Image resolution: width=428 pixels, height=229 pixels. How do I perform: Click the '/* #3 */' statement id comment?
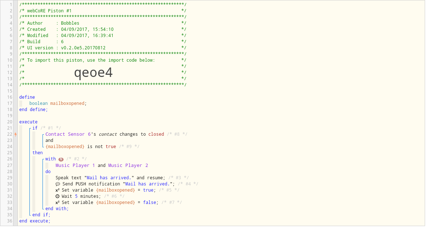point(178,178)
